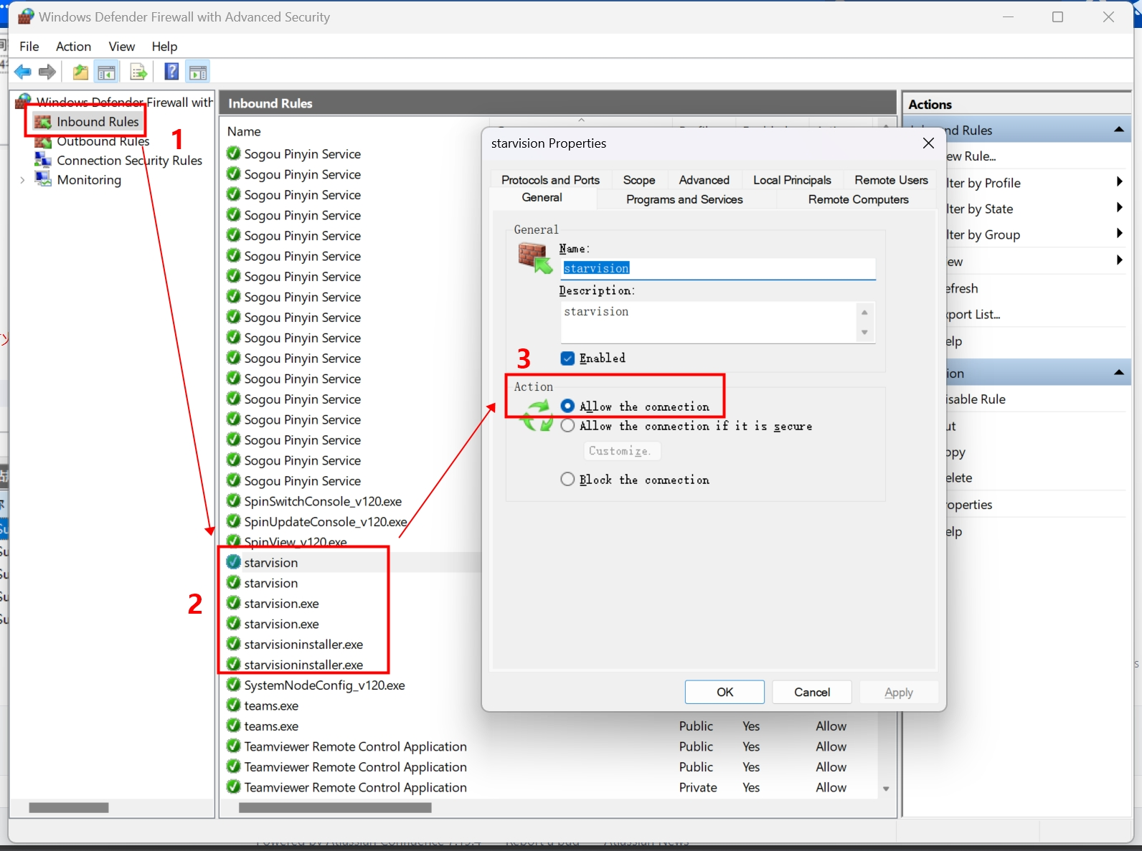Select the General tab
Viewport: 1142px width, 851px height.
coord(542,198)
